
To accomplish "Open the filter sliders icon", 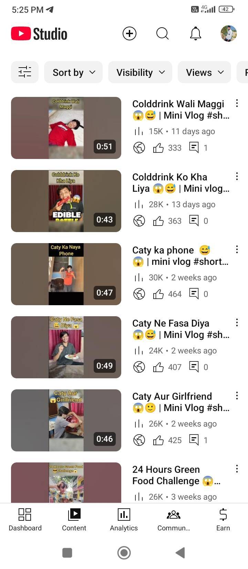I will pos(25,72).
